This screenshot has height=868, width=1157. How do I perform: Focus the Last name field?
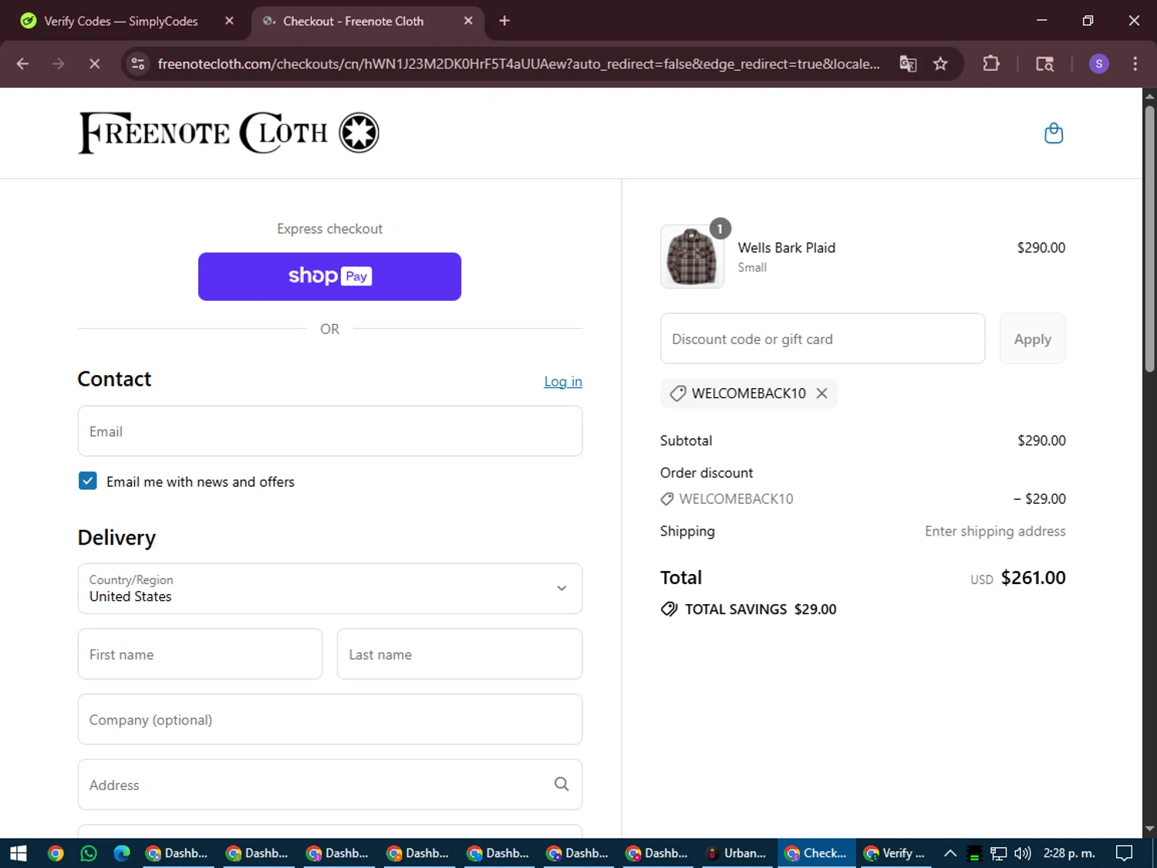[460, 654]
